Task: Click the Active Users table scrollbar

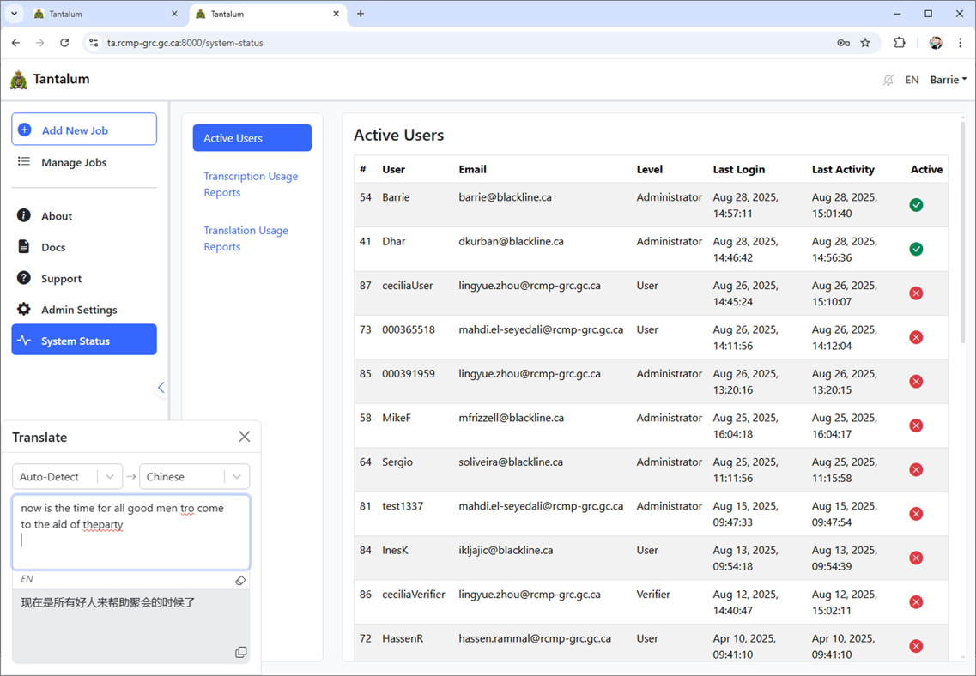Action: pyautogui.click(x=963, y=233)
